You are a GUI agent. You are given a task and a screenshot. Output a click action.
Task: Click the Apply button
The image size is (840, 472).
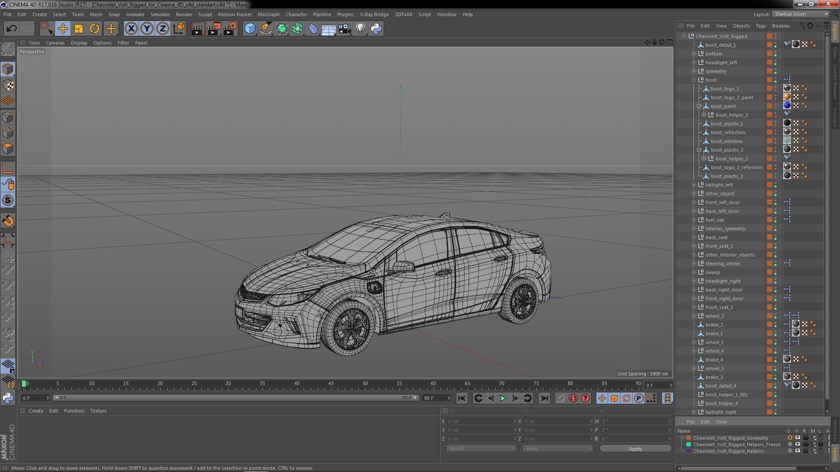pos(635,449)
